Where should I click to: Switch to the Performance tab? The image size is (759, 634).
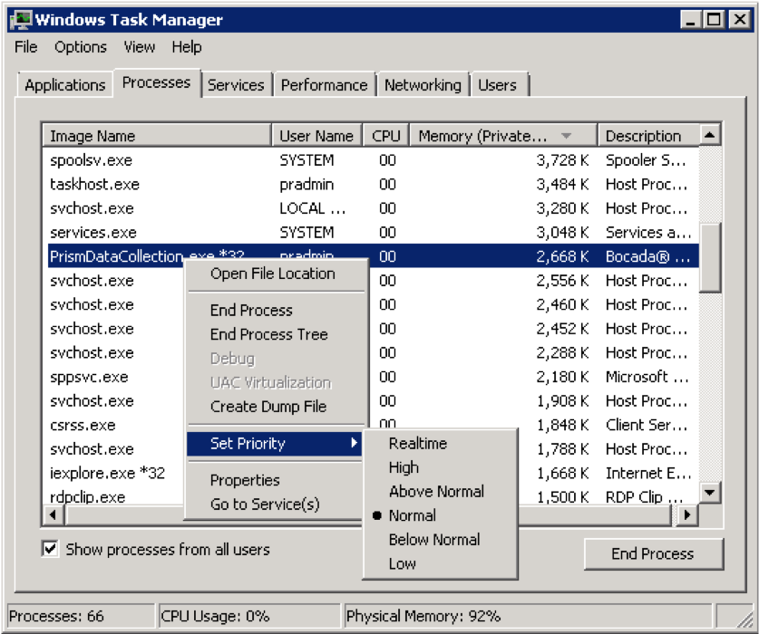324,82
